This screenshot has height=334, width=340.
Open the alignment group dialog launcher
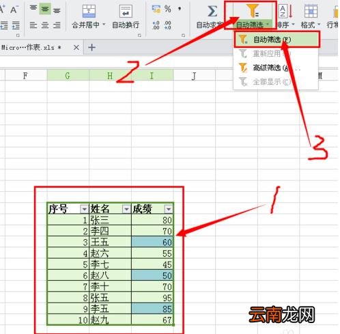click(139, 36)
